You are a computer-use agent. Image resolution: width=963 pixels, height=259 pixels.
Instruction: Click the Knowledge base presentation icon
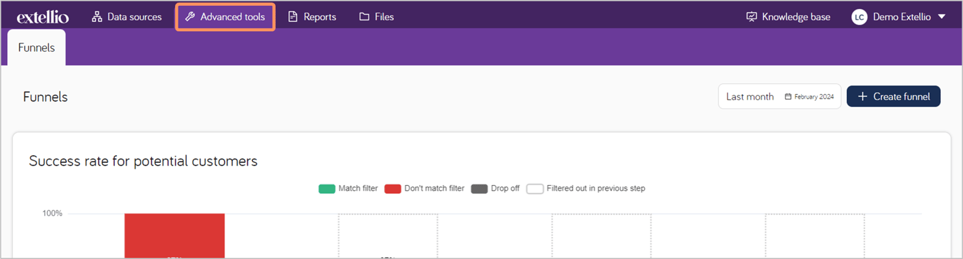tap(751, 17)
